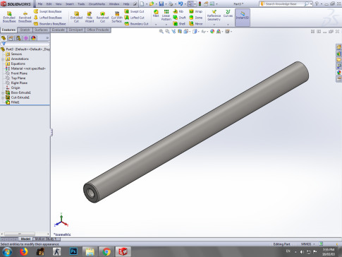Click the Rebuild traffic light icon
Viewport: 342px width, 257px height.
pos(200,4)
